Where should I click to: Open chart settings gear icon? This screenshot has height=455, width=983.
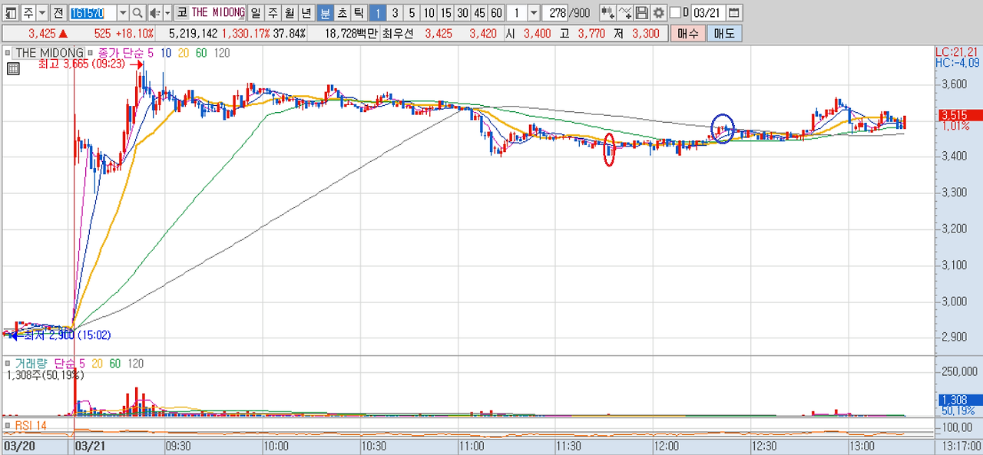tap(658, 13)
